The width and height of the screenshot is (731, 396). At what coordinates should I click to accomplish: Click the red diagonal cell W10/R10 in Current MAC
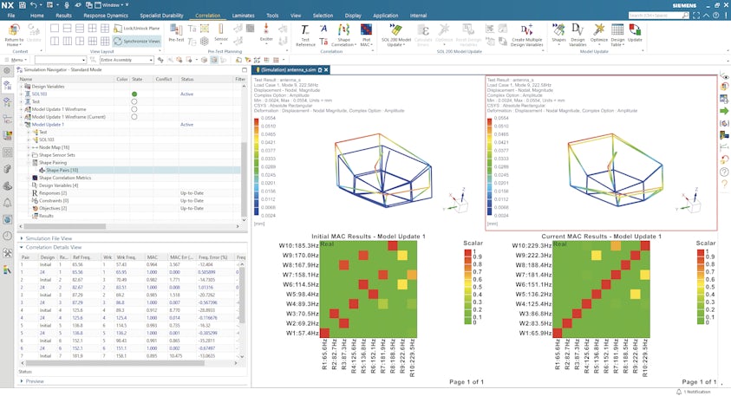(645, 245)
